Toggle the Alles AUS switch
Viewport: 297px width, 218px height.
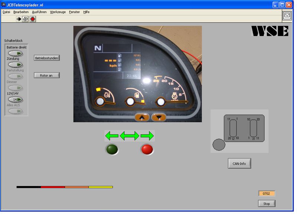[16, 111]
